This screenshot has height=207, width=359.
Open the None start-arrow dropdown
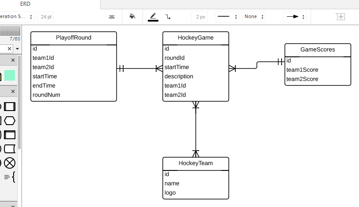(x=254, y=17)
